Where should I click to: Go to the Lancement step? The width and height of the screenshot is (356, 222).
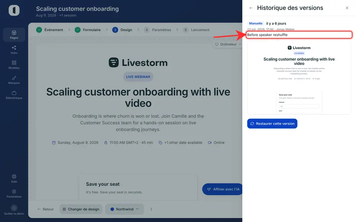[196, 30]
